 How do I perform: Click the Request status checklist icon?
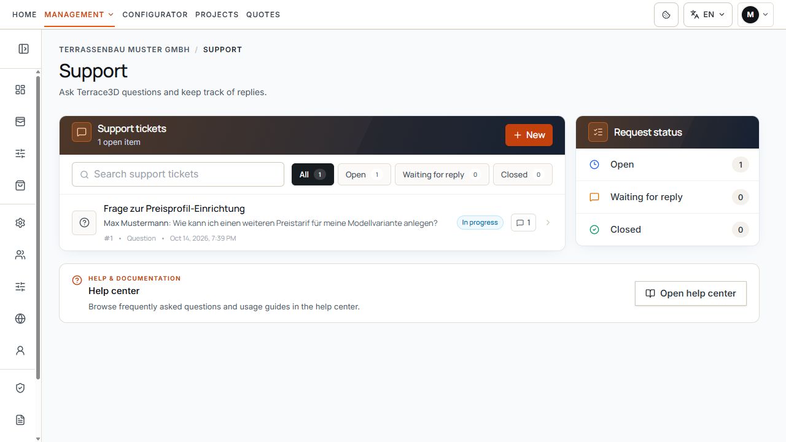point(598,132)
